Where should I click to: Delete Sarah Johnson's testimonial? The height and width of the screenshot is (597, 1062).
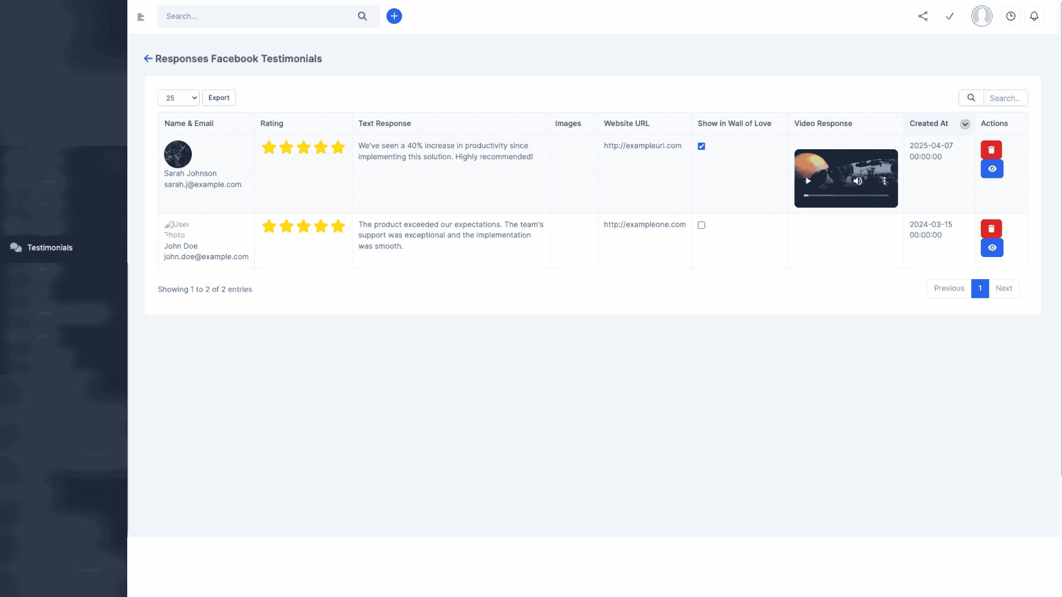991,150
